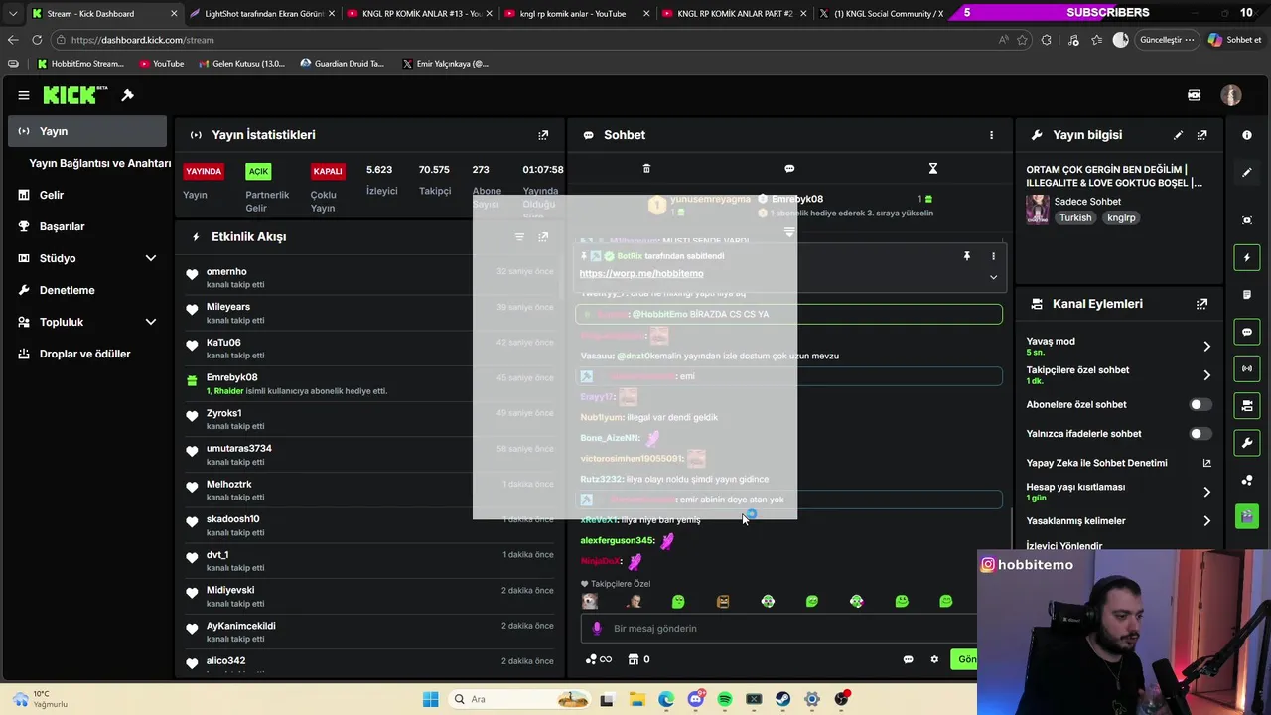1271x715 pixels.
Task: Select Yayın in the sidebar
Action: click(87, 131)
